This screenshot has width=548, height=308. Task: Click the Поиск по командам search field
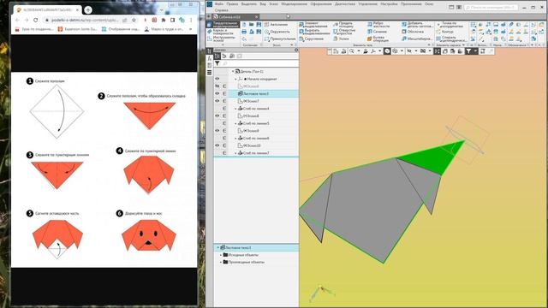pyautogui.click(x=491, y=7)
